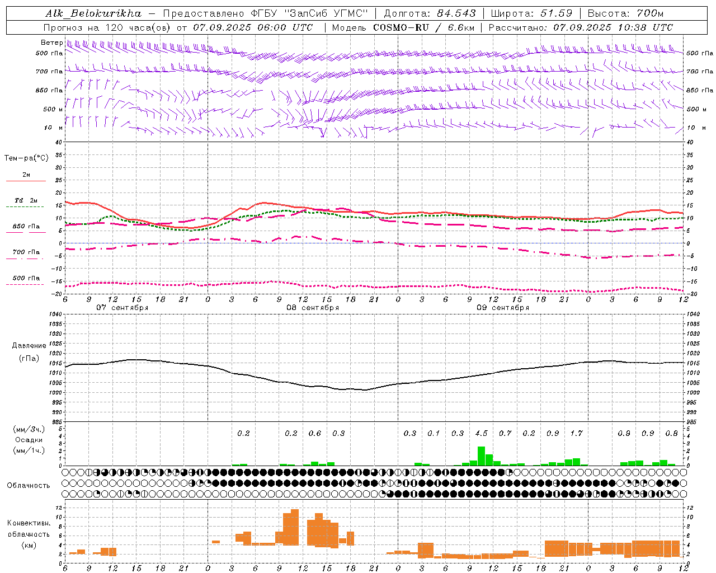Click the Ветер wind panel label

click(51, 43)
